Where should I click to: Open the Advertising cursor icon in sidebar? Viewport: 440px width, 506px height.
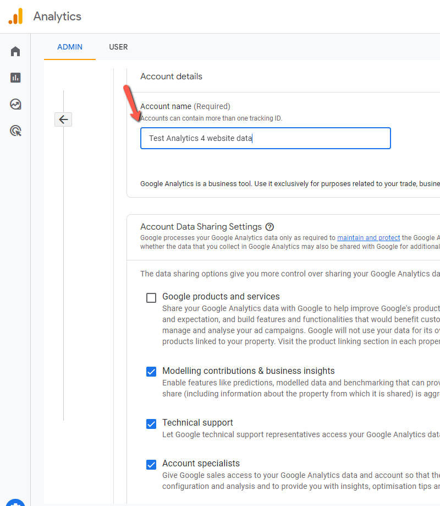pyautogui.click(x=15, y=130)
